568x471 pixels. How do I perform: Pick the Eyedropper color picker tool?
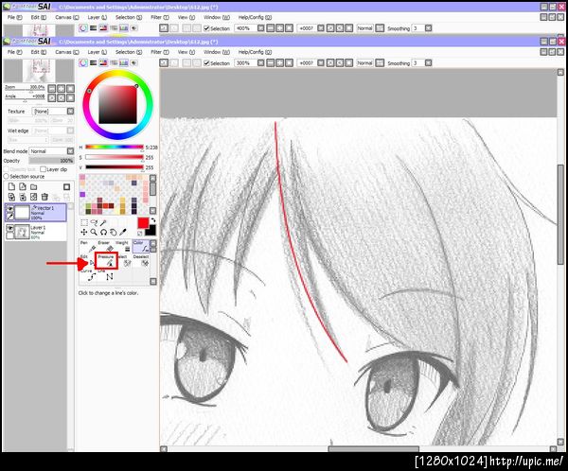[123, 232]
